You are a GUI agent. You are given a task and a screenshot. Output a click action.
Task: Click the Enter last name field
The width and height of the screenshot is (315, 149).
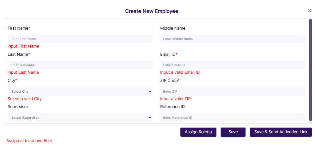(80, 65)
